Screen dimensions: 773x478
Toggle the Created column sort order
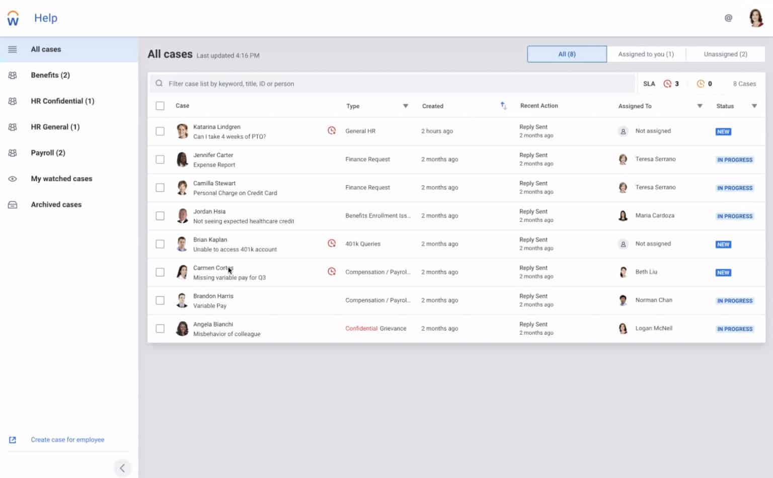pyautogui.click(x=503, y=106)
